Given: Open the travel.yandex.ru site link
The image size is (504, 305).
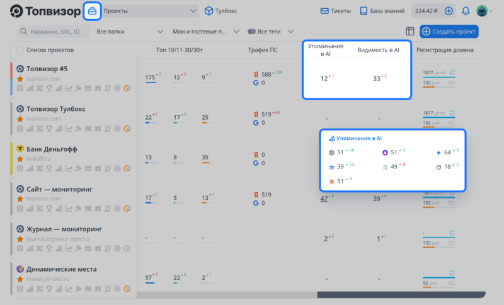Looking at the screenshot, I should pos(48,279).
